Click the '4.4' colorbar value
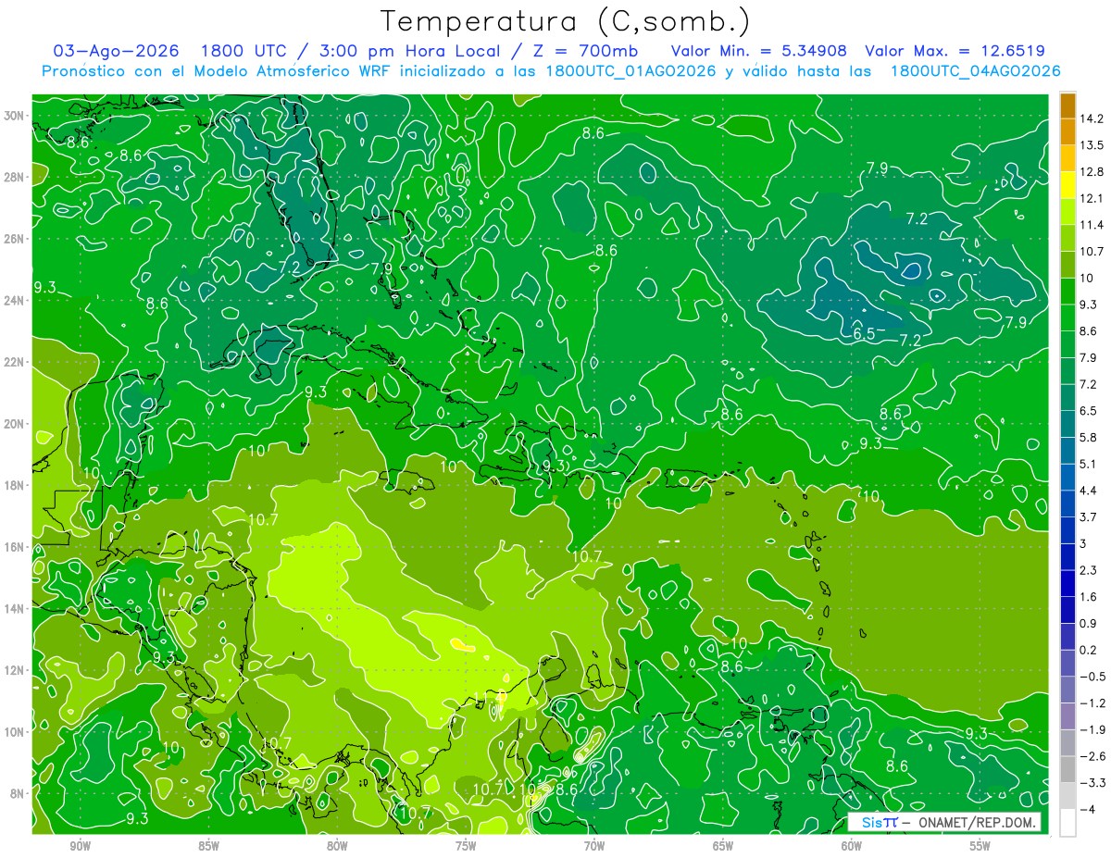Screen dimensions: 1111x858 pyautogui.click(x=1089, y=491)
